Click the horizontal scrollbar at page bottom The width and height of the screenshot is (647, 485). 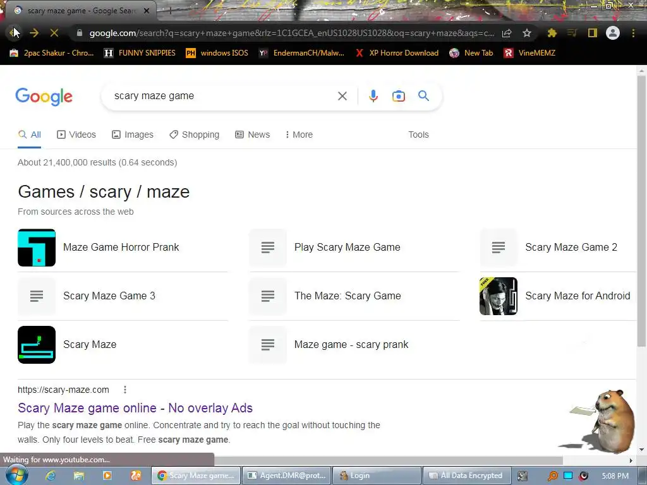(x=388, y=460)
